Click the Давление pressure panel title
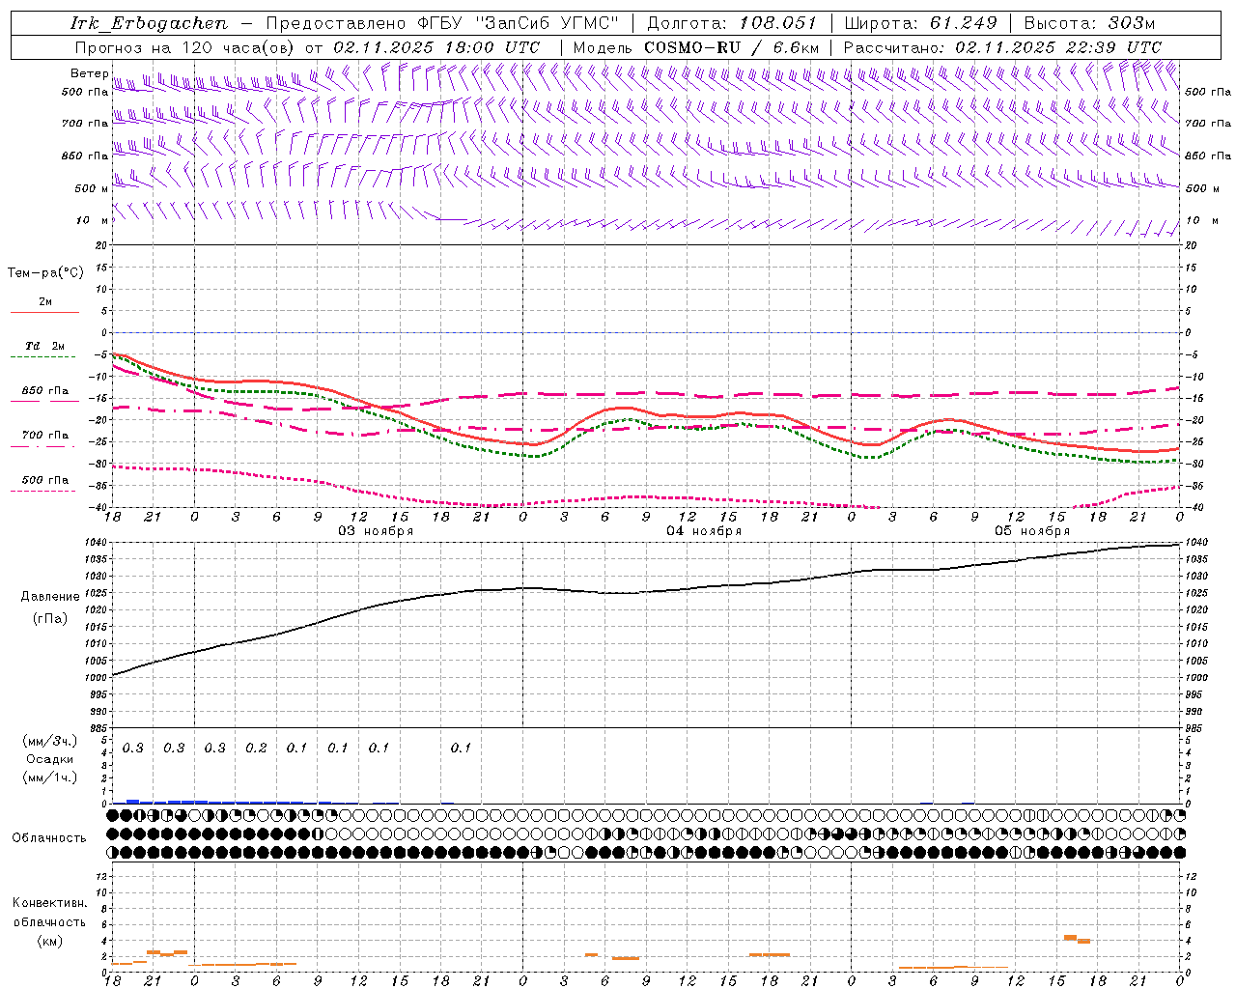This screenshot has width=1236, height=989. point(50,597)
